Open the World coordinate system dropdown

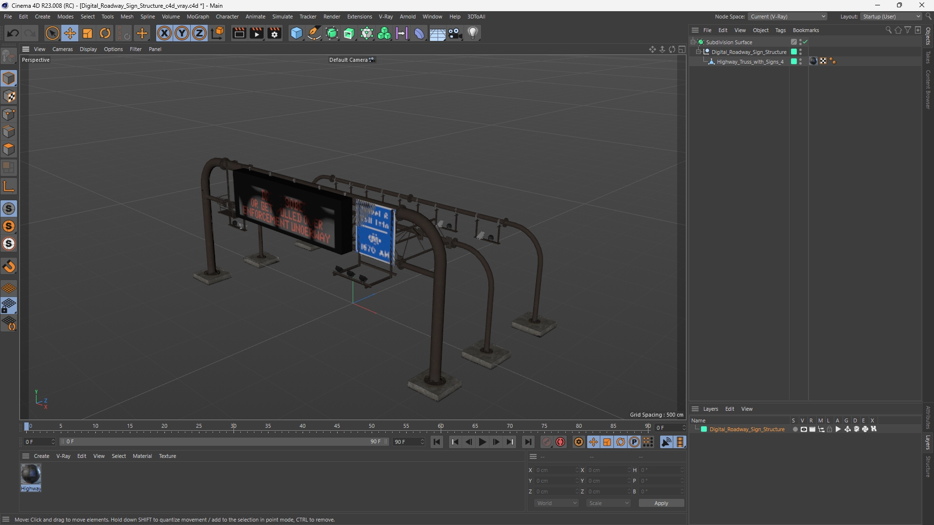557,503
